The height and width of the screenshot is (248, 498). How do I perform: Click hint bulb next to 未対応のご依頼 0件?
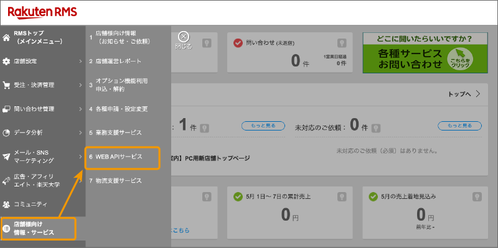376,128
